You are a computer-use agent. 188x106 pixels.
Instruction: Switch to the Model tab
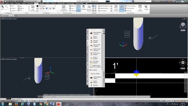click(9, 99)
